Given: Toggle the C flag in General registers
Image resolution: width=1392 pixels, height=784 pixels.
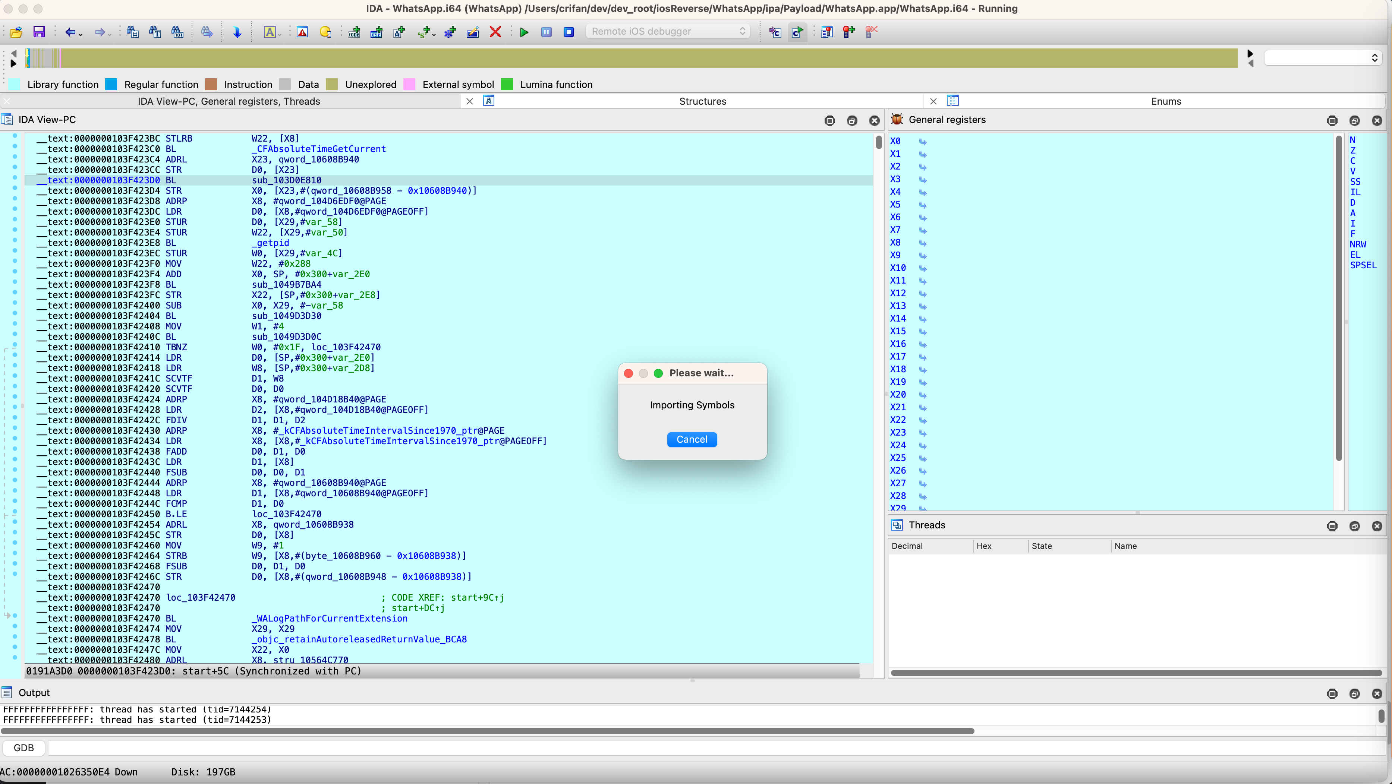Looking at the screenshot, I should pos(1352,160).
